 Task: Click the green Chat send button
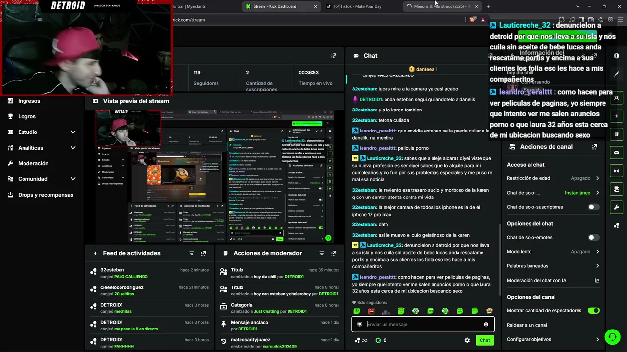[484, 340]
